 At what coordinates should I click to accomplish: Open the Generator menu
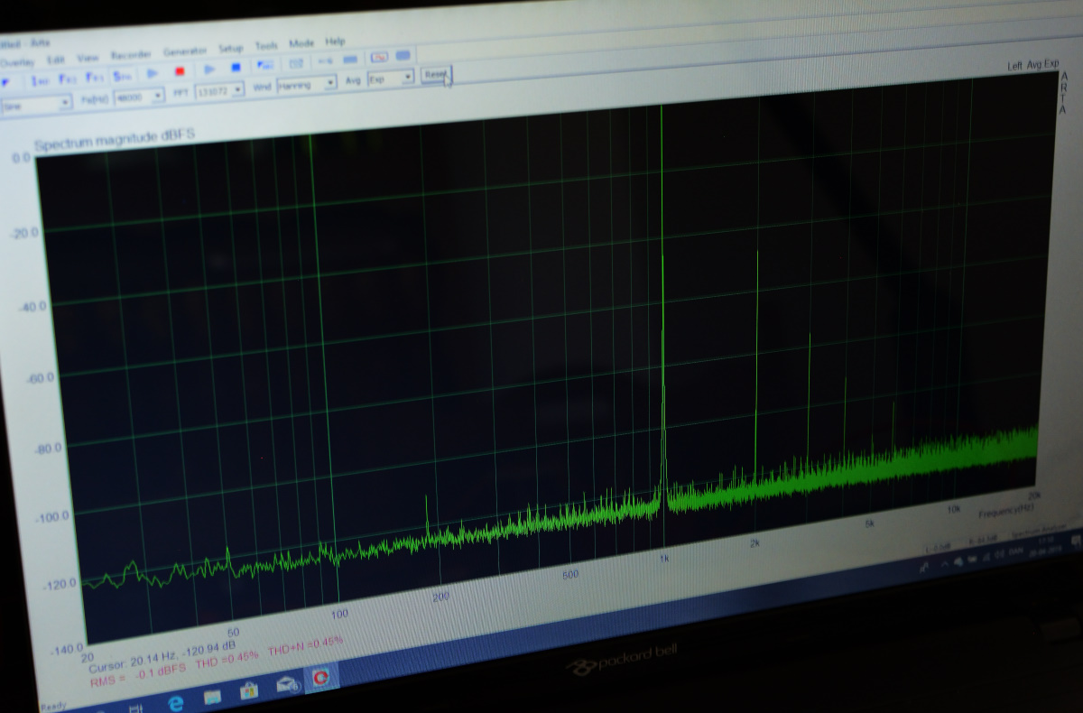tap(185, 51)
